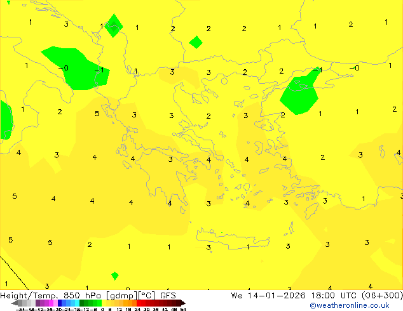Click the small green diamond near bottom

click(114, 275)
